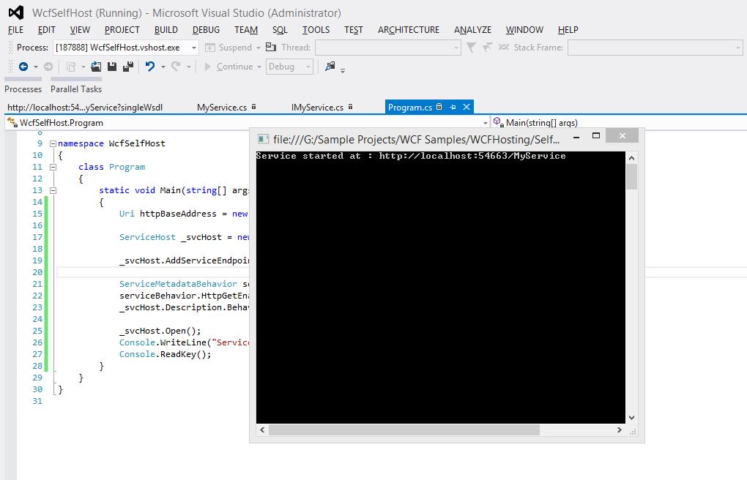The image size is (747, 480).
Task: Expand the Navigate Backward history dropdown
Action: tap(36, 67)
